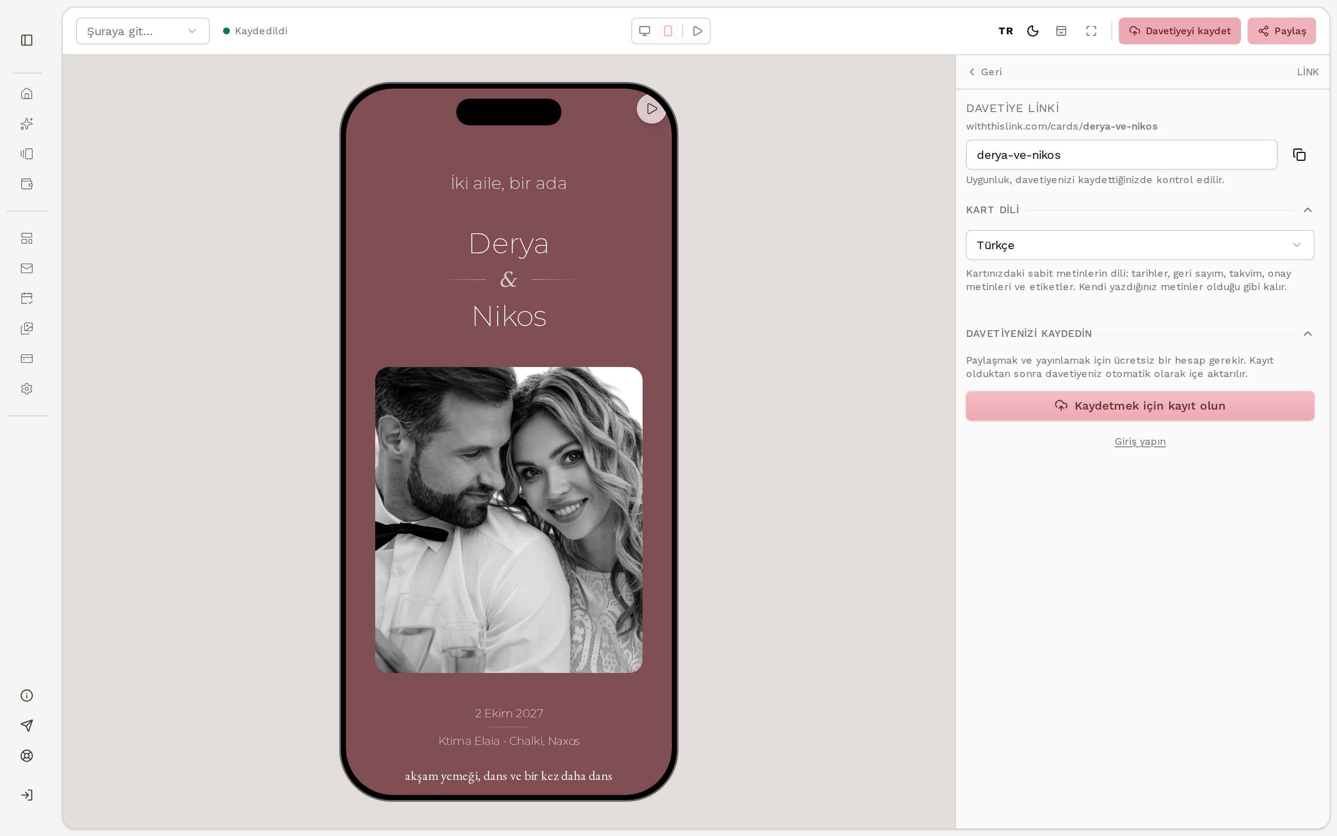This screenshot has height=836, width=1337.
Task: Click the Nikos name in the preview
Action: coord(509,316)
